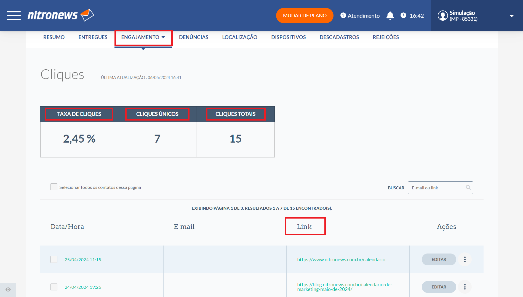The image size is (523, 297).
Task: Click the Cliques page title
Action: 62,75
